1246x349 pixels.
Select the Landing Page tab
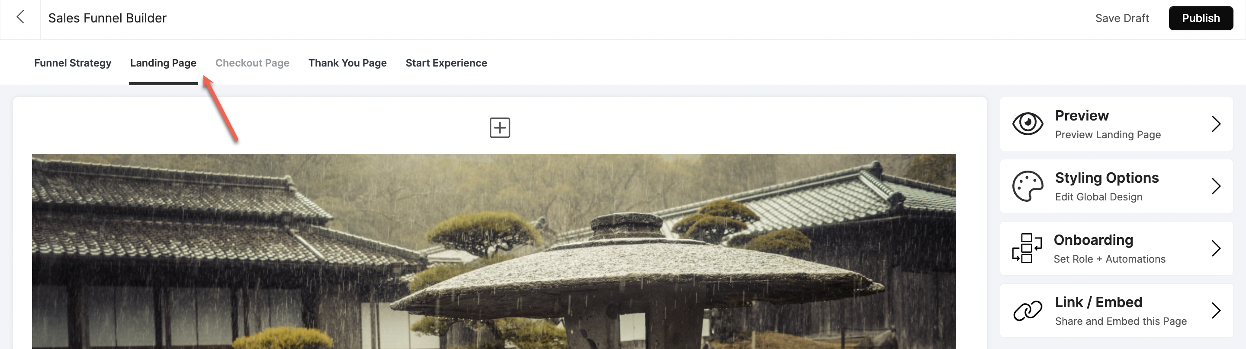pyautogui.click(x=163, y=63)
